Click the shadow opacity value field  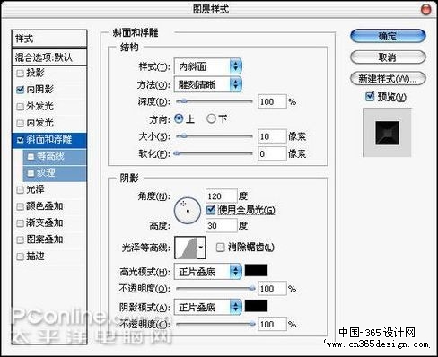click(272, 324)
